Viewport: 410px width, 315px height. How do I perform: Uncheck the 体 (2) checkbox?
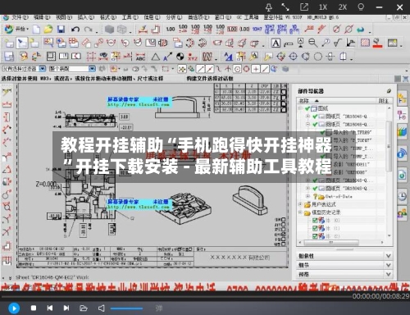(x=315, y=236)
